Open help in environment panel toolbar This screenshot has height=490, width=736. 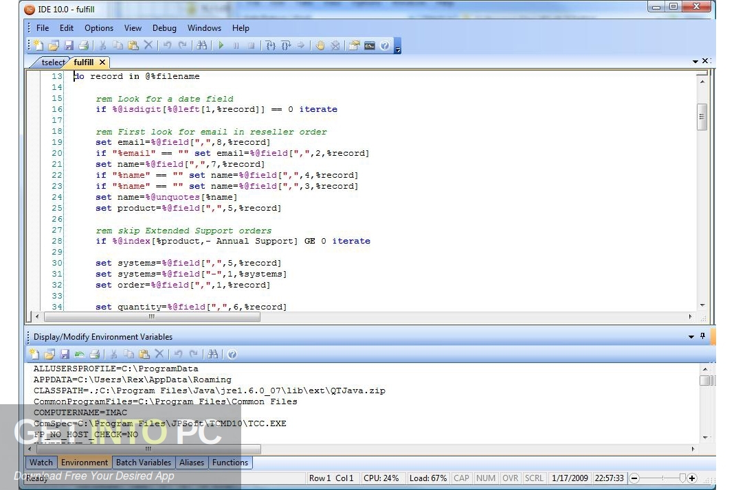click(232, 354)
